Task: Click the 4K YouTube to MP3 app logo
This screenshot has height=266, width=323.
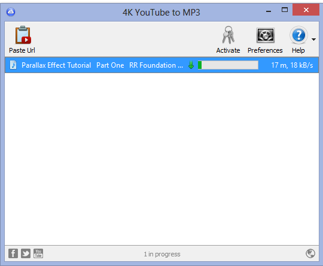Action: coord(11,12)
